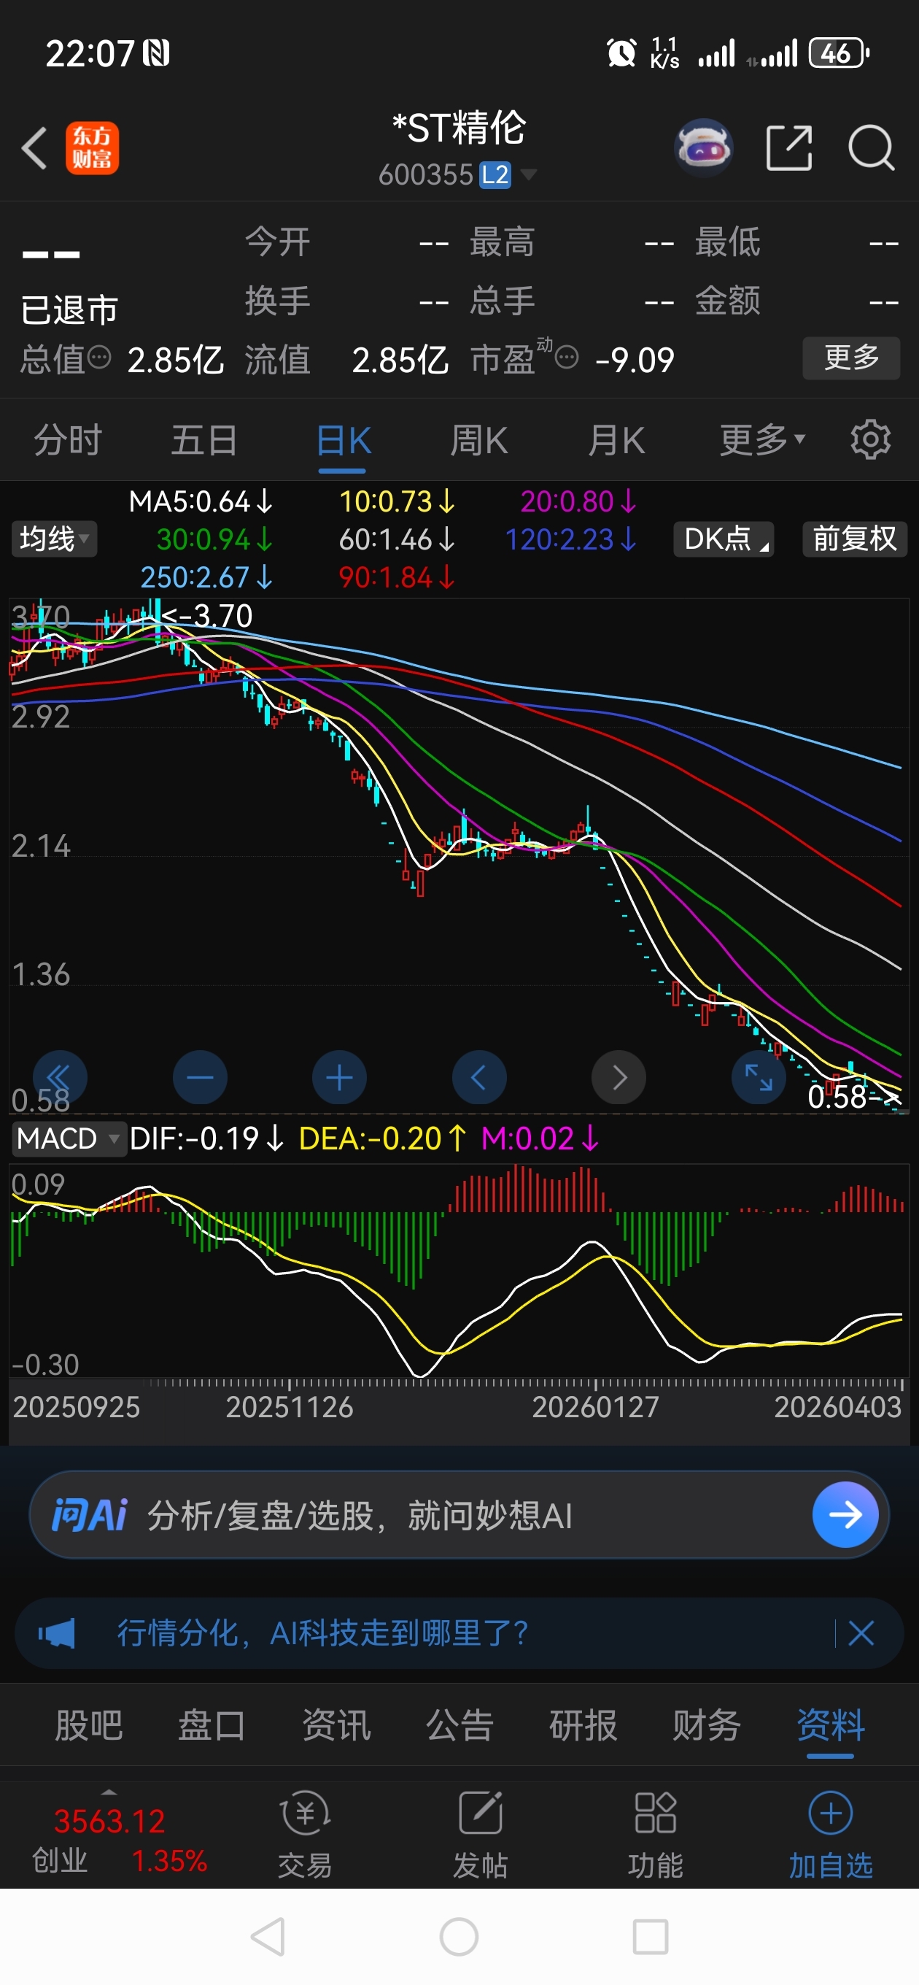Move chart one step left
Image resolution: width=919 pixels, height=1985 pixels.
pyautogui.click(x=479, y=1077)
